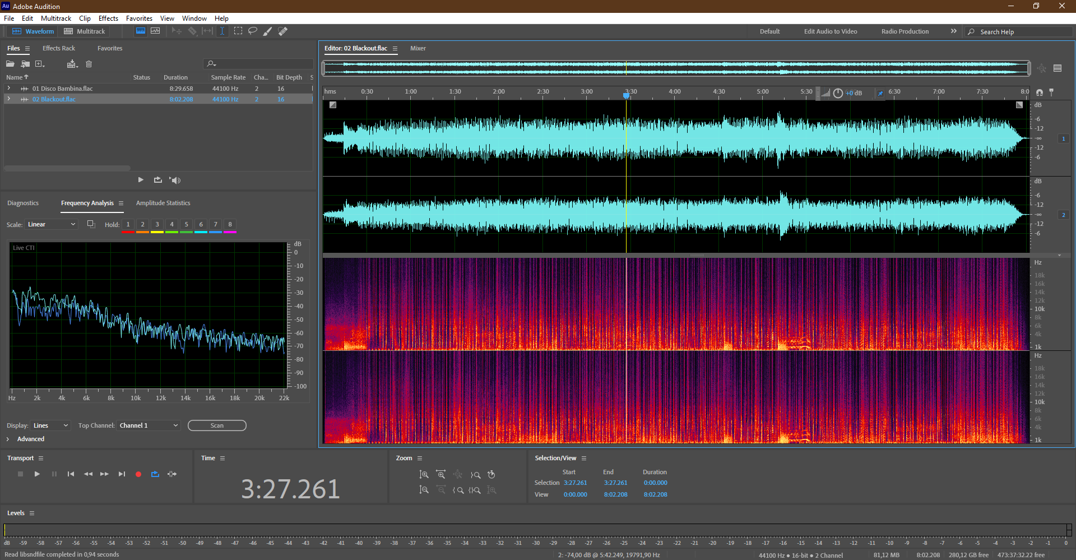Move playhead to previous marker
The image size is (1076, 560).
coord(71,474)
